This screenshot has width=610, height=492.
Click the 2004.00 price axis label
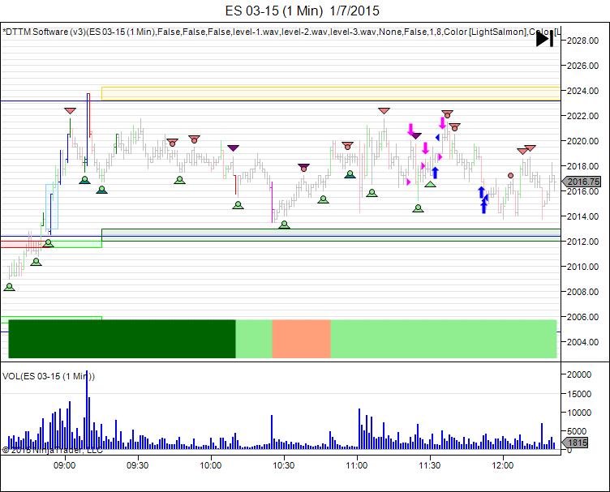(x=582, y=342)
